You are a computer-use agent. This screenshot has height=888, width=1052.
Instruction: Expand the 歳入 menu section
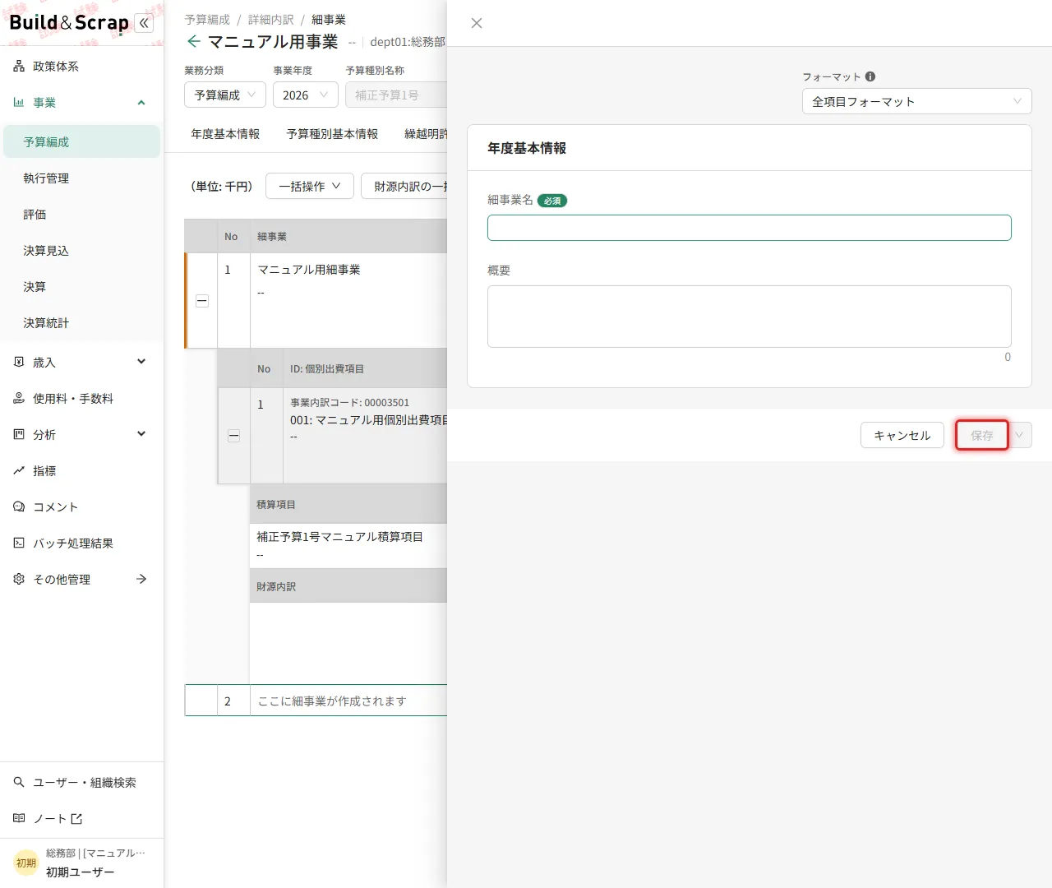141,362
